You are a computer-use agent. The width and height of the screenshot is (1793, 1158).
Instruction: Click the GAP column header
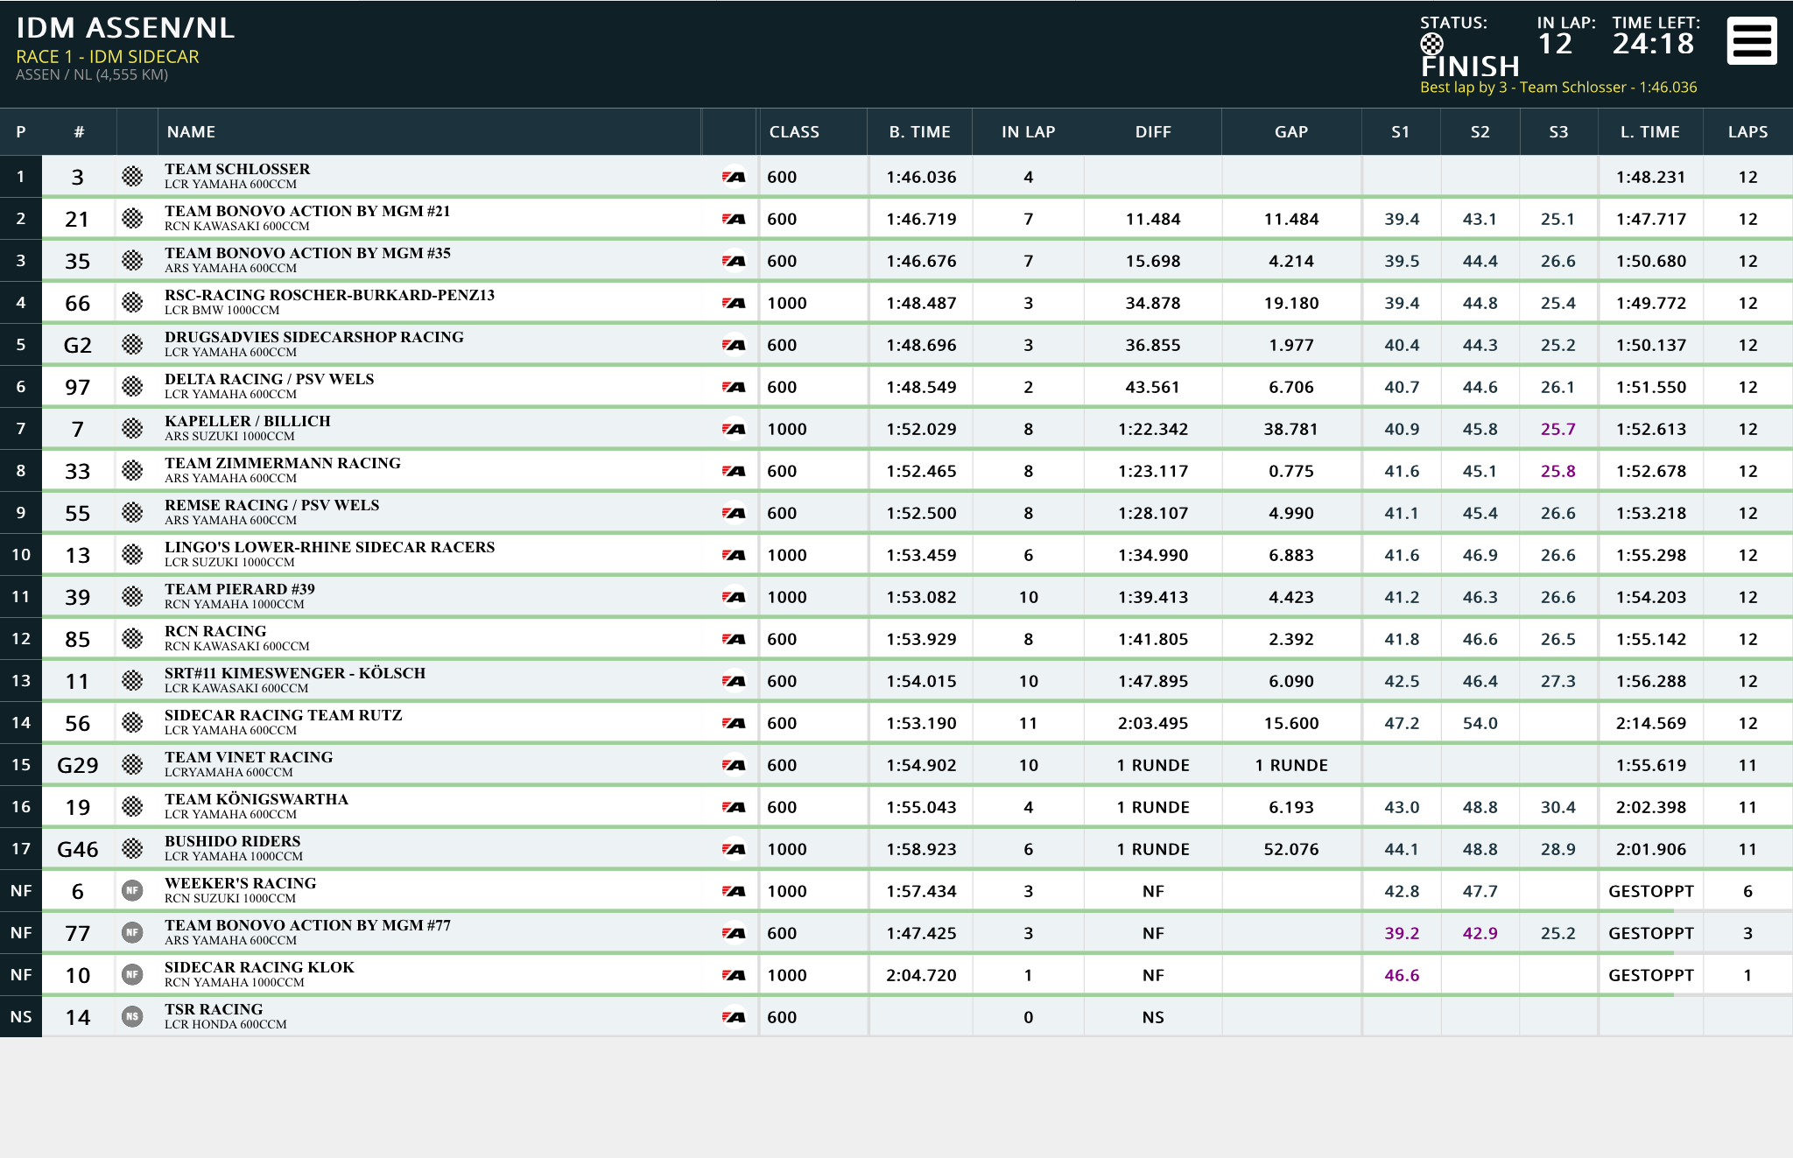[1291, 132]
